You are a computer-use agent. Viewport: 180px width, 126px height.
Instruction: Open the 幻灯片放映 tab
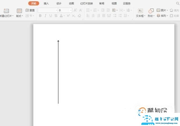(87, 3)
